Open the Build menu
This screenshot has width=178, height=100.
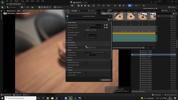click(27, 1)
